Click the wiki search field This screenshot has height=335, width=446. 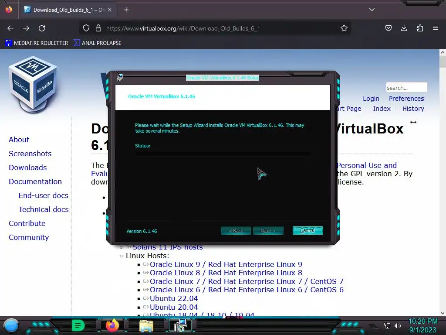click(x=406, y=87)
